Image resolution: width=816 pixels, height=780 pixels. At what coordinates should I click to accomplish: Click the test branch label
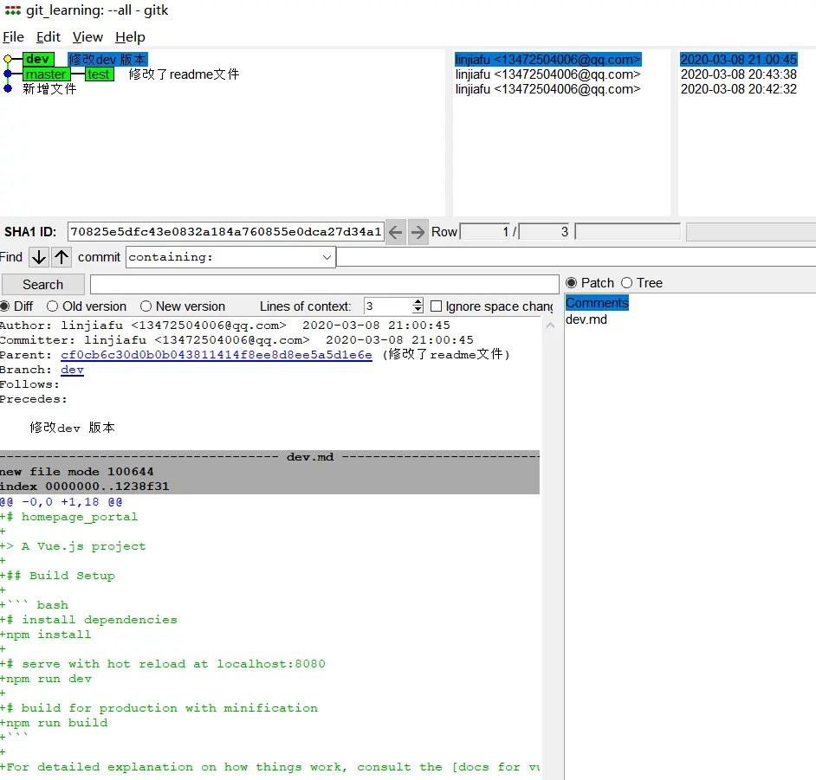click(99, 74)
